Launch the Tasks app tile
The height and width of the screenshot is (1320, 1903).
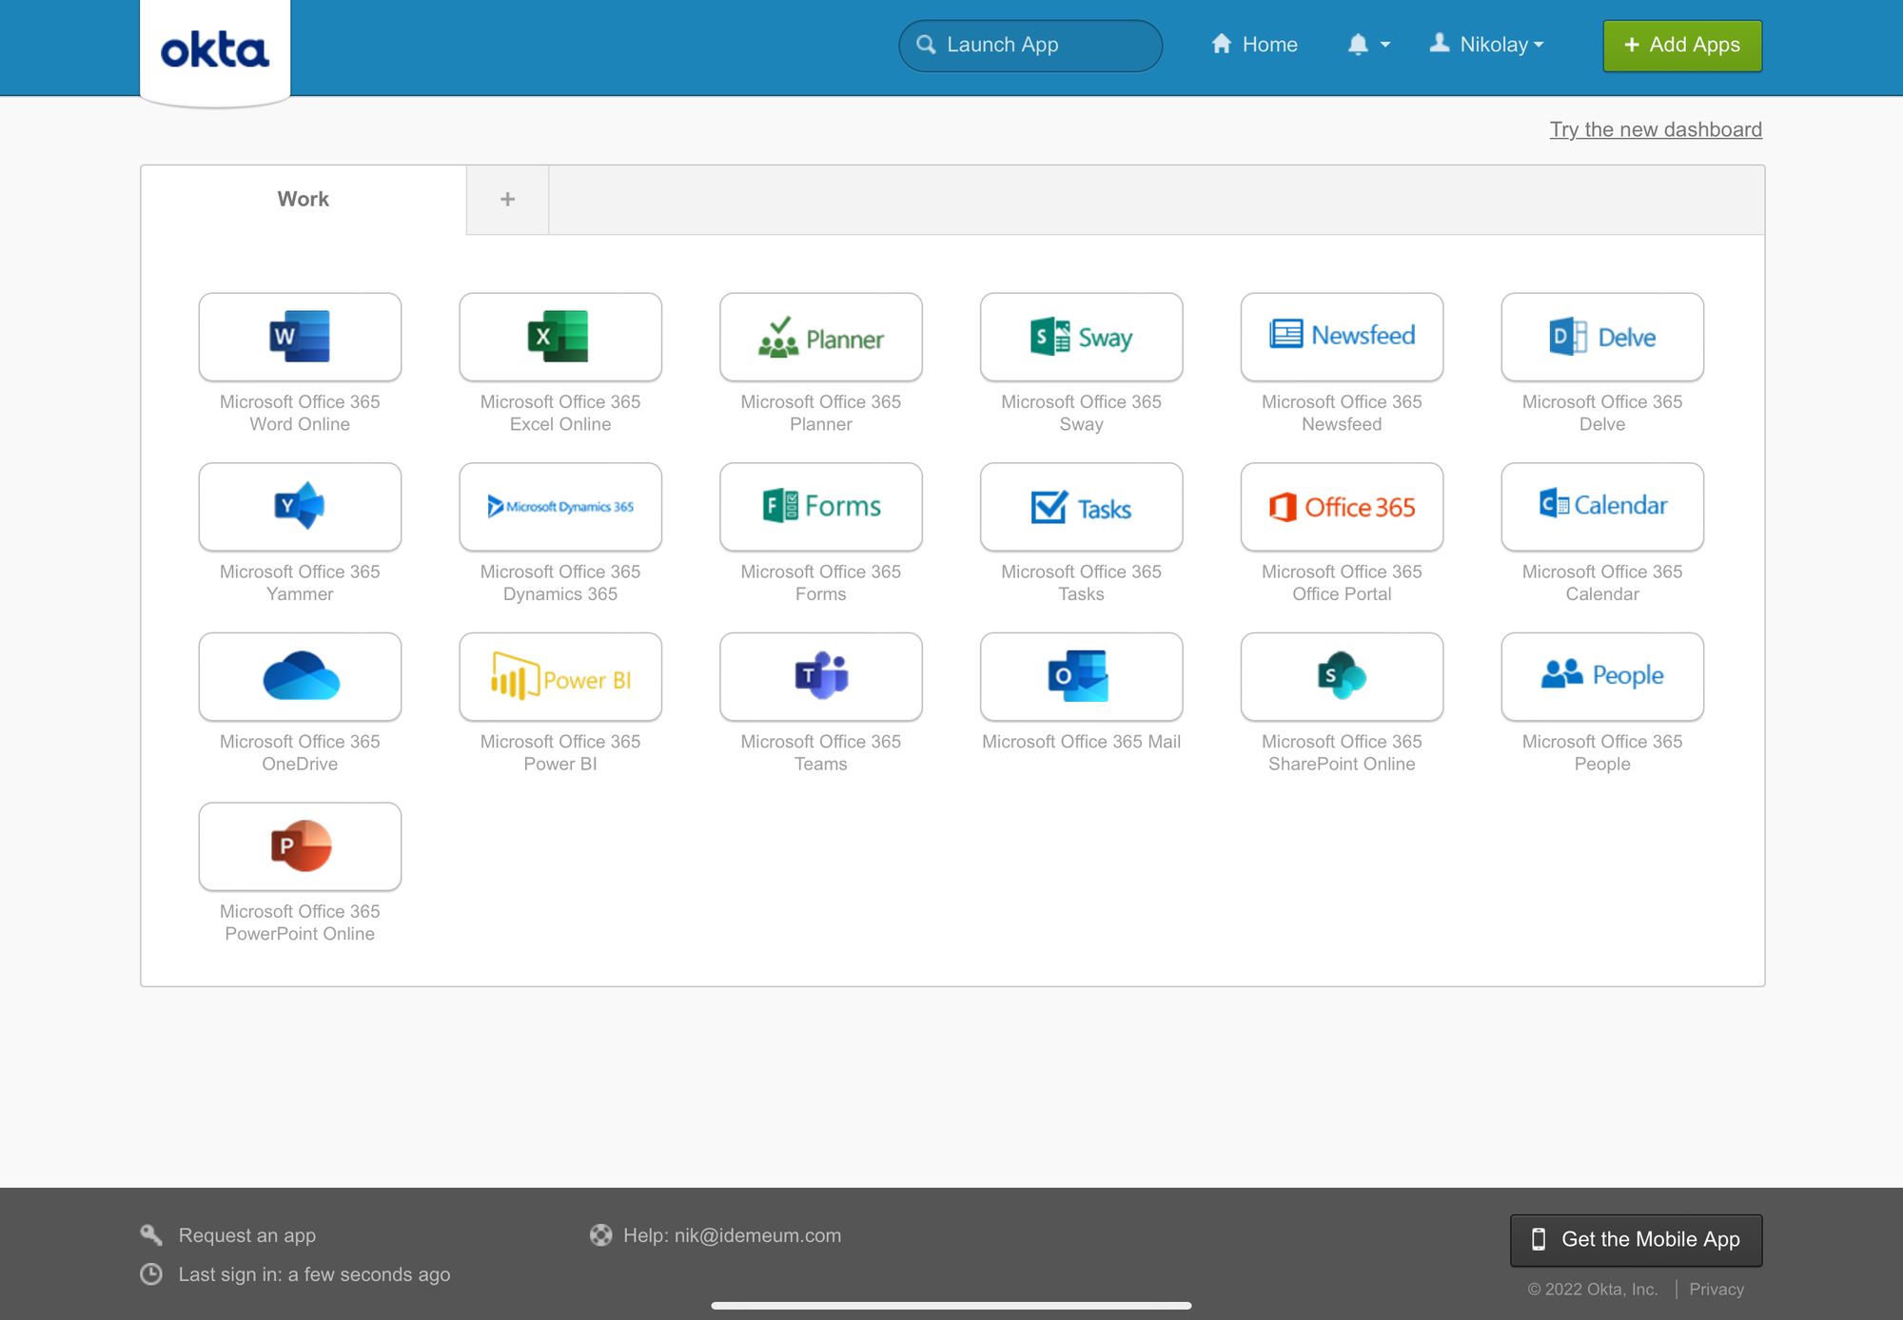[x=1082, y=507]
